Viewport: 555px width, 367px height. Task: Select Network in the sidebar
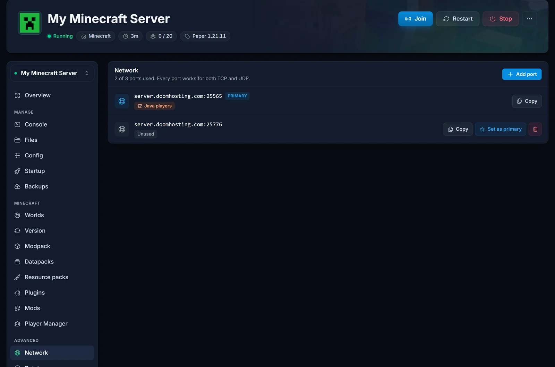[x=52, y=353]
